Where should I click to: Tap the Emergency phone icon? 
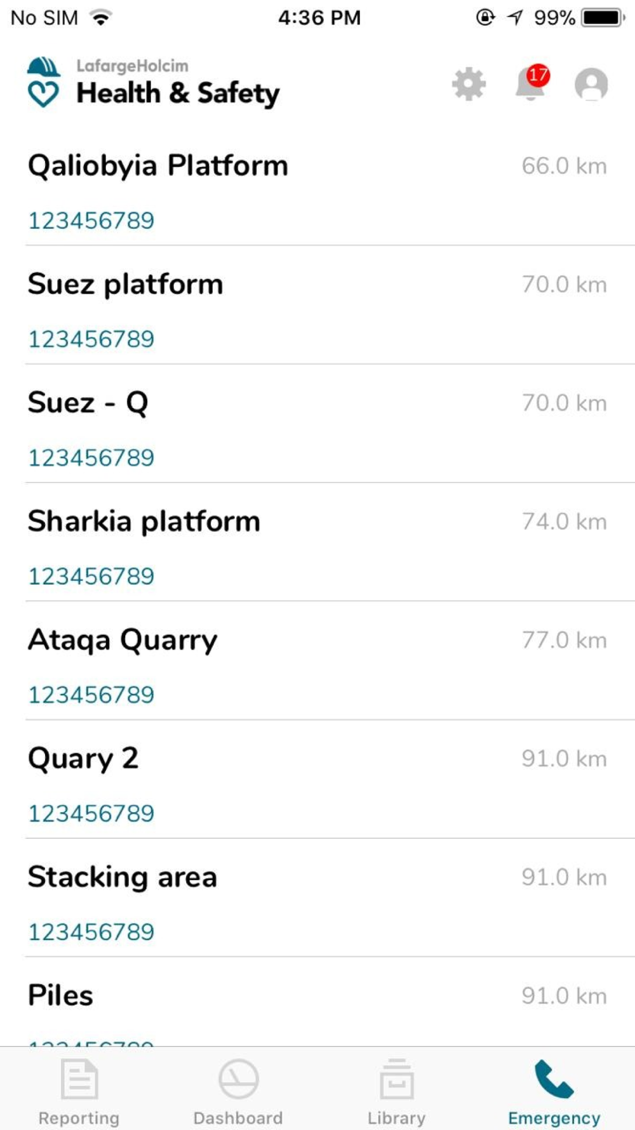coord(554,1079)
